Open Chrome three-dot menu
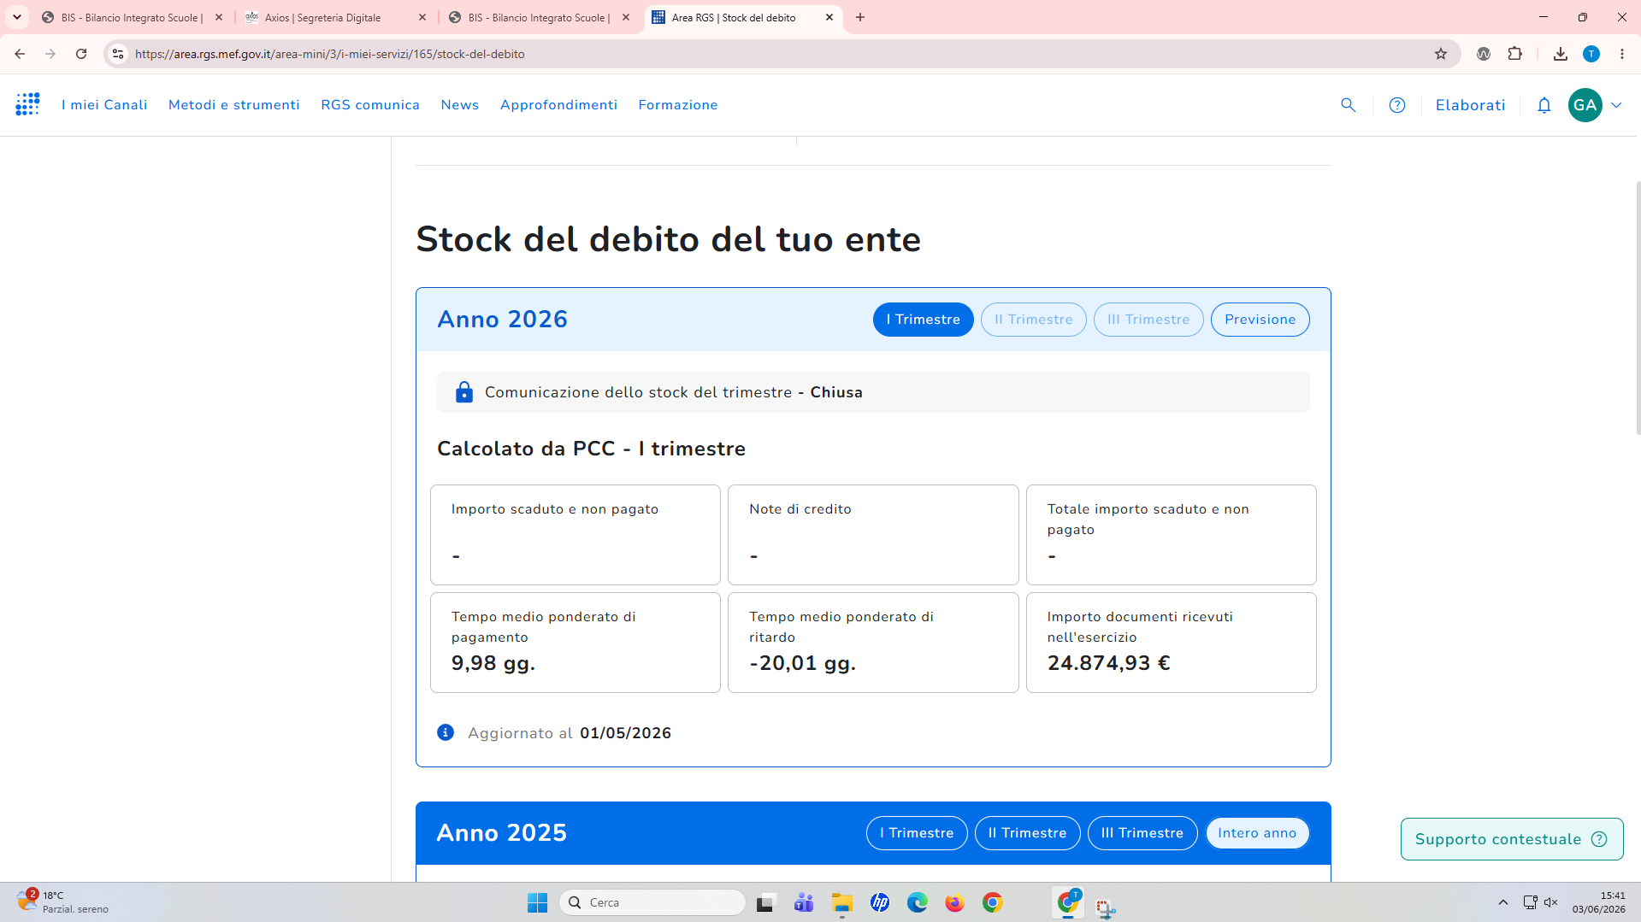Screen dimensions: 1641x922 (1621, 54)
